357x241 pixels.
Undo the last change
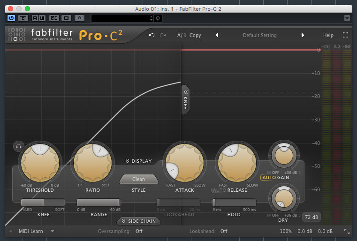click(x=152, y=35)
